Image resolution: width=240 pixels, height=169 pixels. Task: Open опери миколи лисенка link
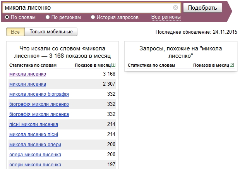[x=35, y=165]
